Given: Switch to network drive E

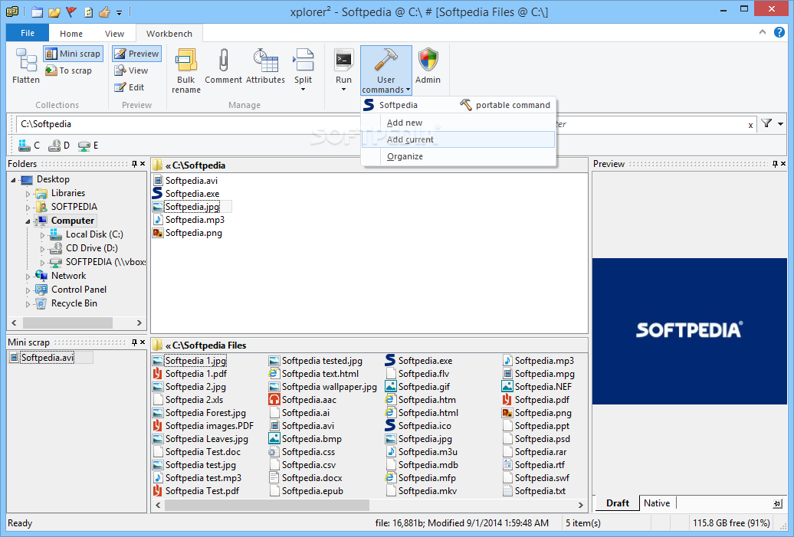Looking at the screenshot, I should click(x=88, y=146).
